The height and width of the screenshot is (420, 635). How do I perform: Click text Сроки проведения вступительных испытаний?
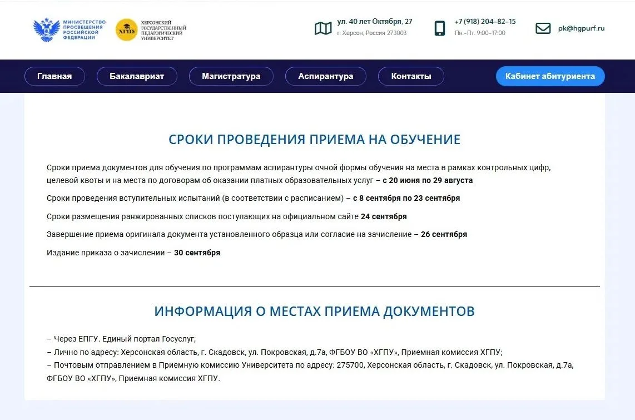pos(134,198)
